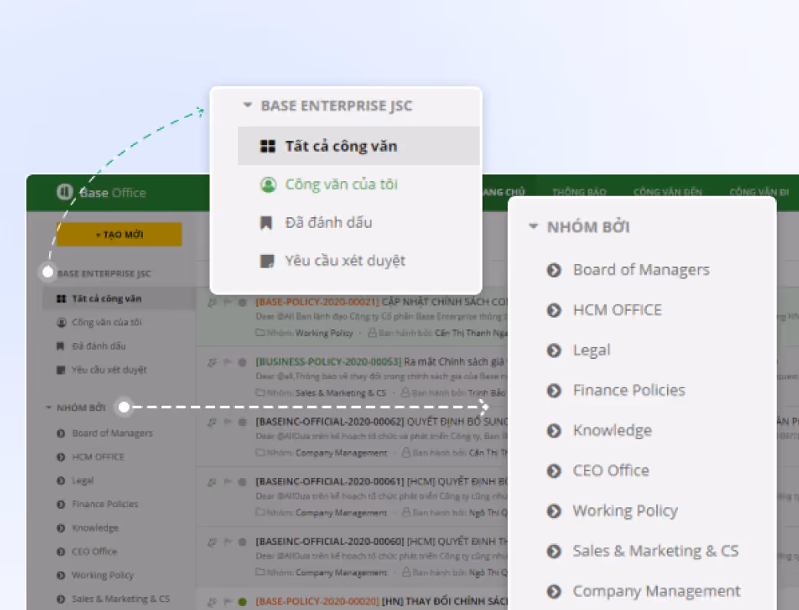Select Yêu cầu xét duyệt label in popup

345,261
